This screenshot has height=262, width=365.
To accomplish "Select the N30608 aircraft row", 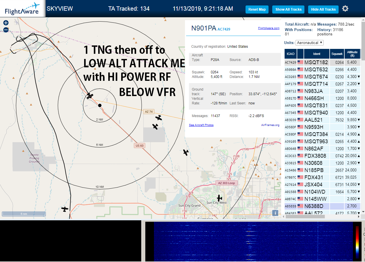I will 322,163.
